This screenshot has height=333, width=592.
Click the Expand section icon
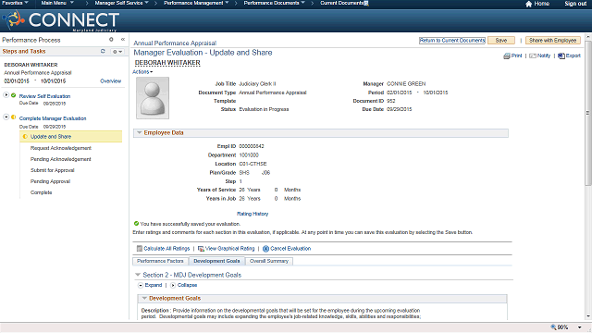coord(141,286)
